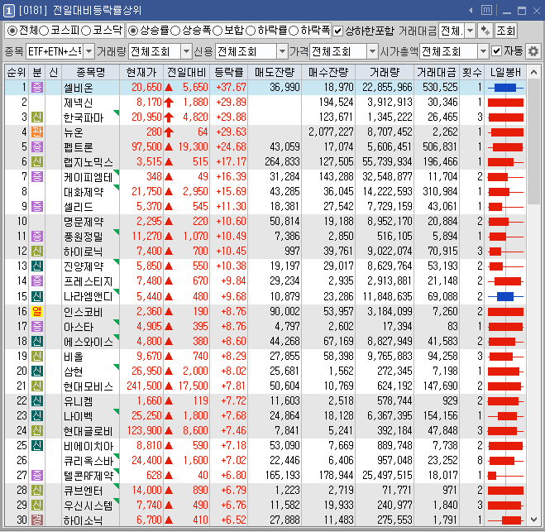This screenshot has width=545, height=532.
Task: Click the blue candle bar for 셀비온
Action: pyautogui.click(x=505, y=88)
